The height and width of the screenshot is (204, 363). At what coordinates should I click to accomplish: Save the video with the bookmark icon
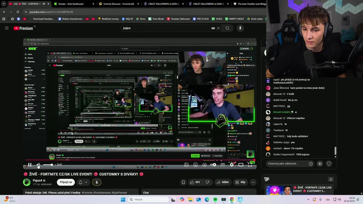coord(183,182)
